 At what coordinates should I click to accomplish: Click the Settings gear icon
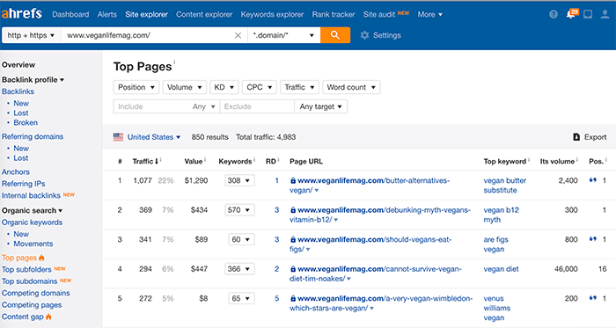364,35
